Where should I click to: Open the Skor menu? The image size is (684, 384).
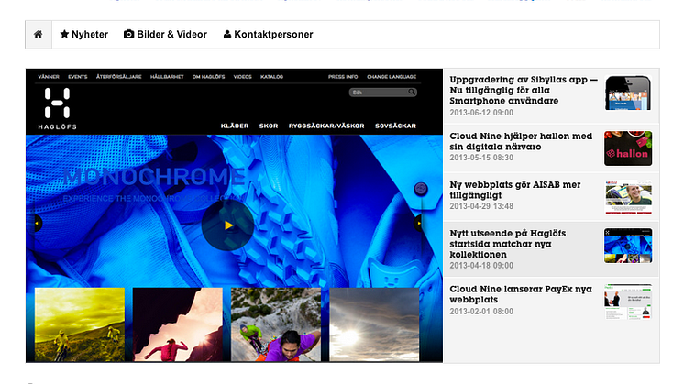click(x=269, y=126)
